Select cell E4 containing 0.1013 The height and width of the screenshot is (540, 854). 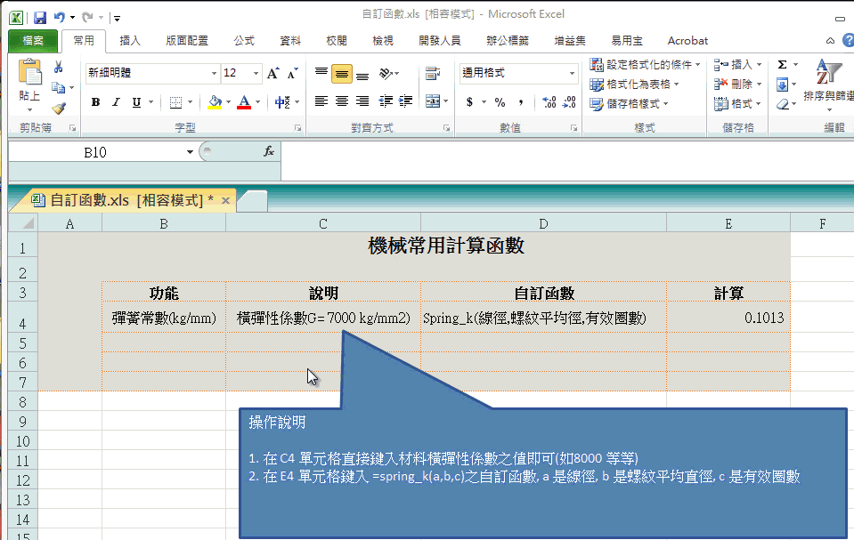click(x=728, y=317)
